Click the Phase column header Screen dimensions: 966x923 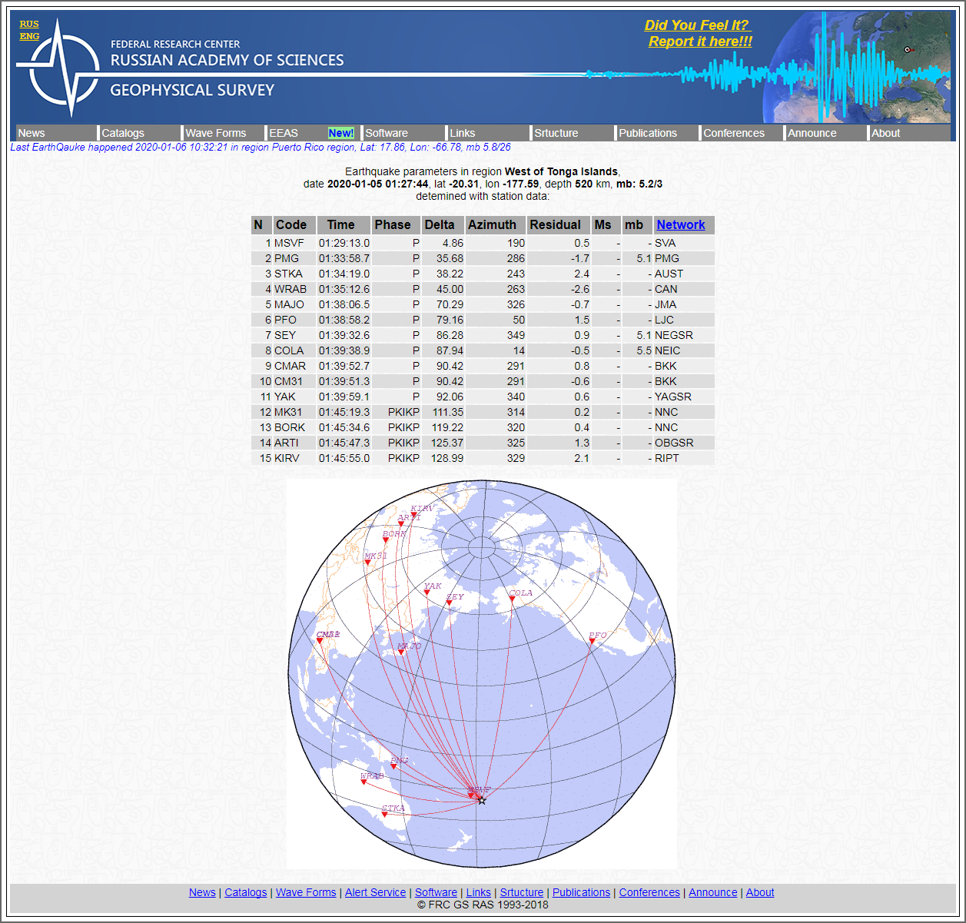tap(397, 225)
